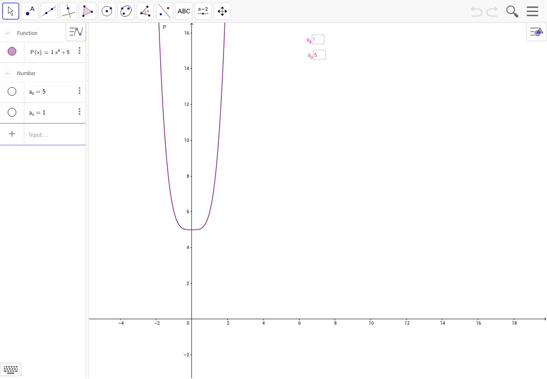The height and width of the screenshot is (379, 547).
Task: Select the Move arrow tool
Action: click(11, 11)
